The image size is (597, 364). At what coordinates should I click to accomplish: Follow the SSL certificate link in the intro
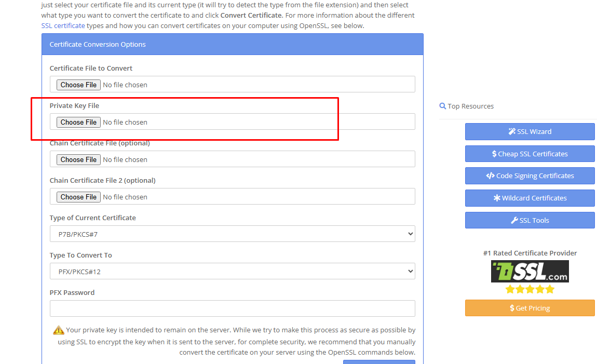point(63,25)
